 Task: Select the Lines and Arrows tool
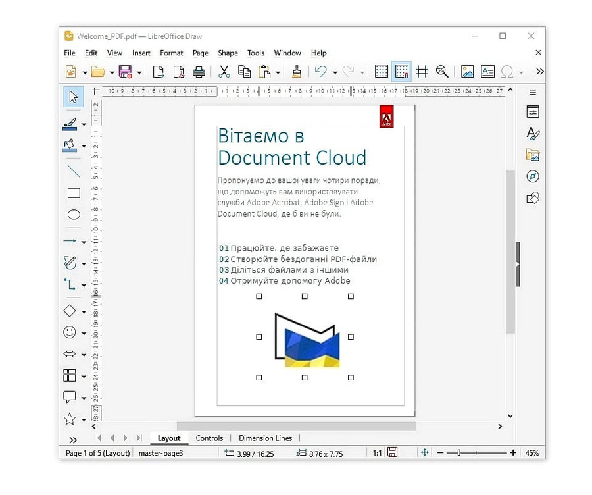[70, 241]
